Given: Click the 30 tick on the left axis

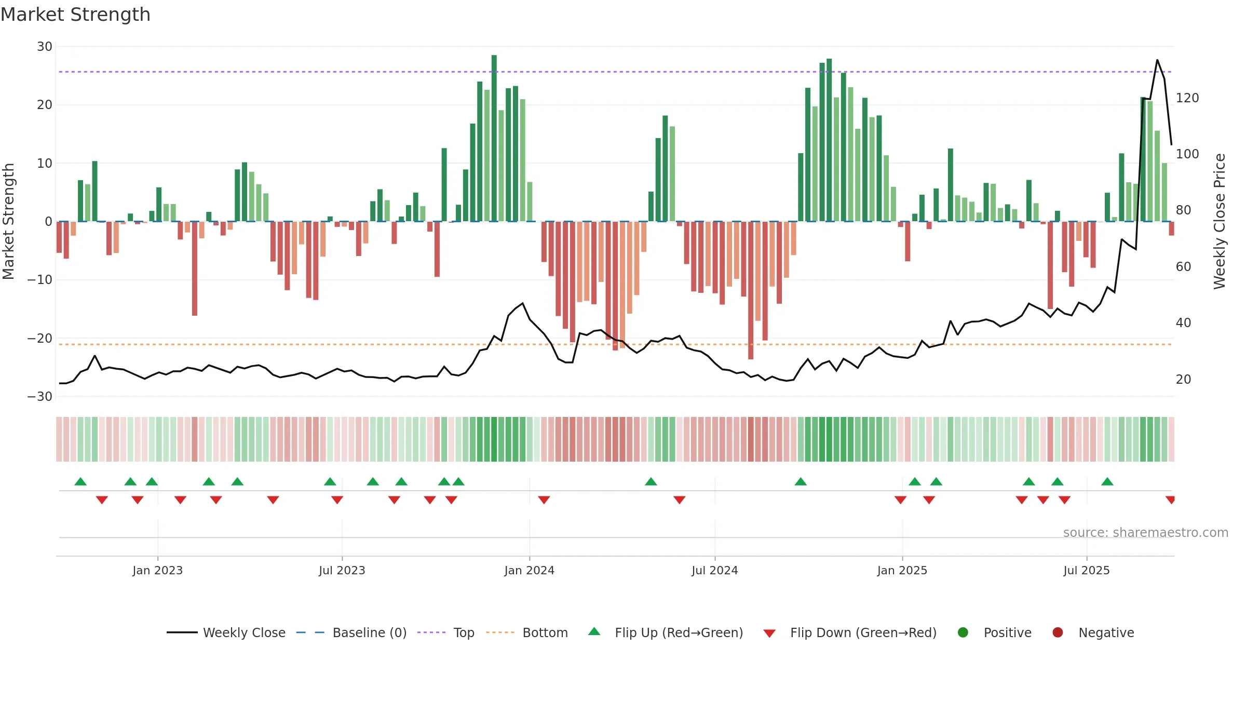Looking at the screenshot, I should (x=45, y=47).
